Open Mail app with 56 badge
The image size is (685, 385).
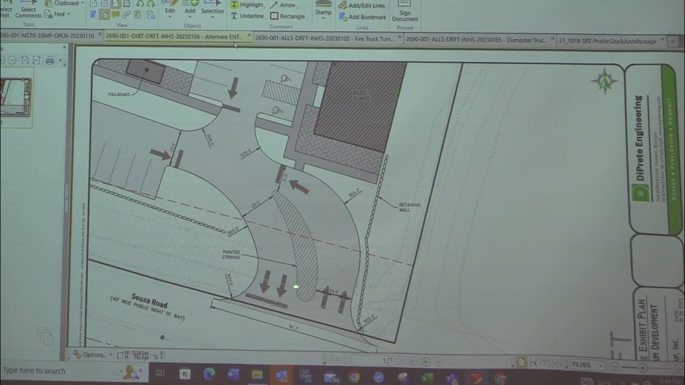pos(332,377)
